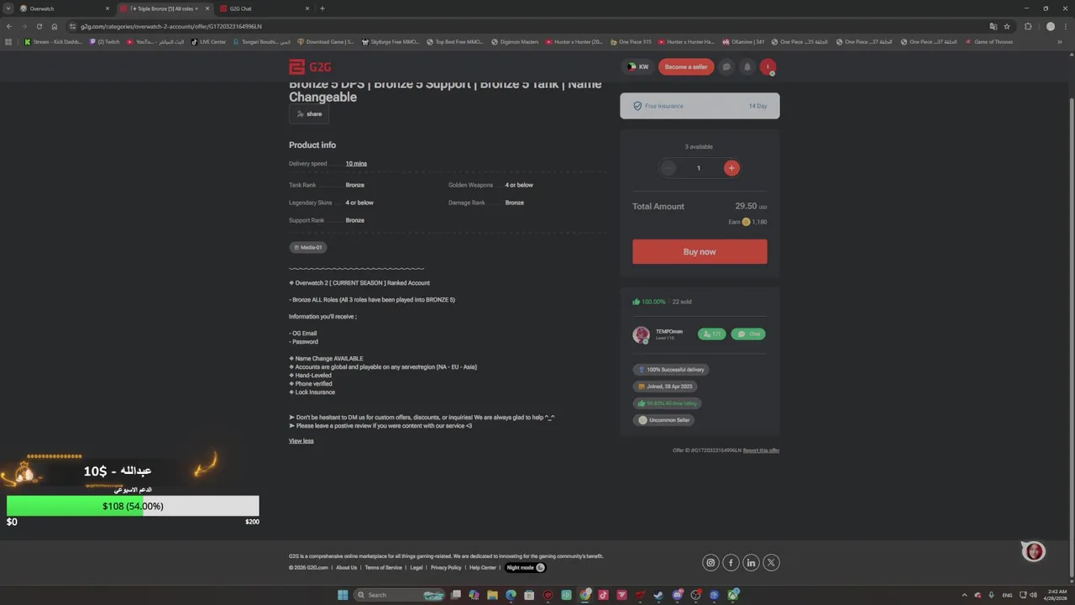Image resolution: width=1075 pixels, height=605 pixels.
Task: Click the $108 donation goal progress bar
Action: (133, 506)
